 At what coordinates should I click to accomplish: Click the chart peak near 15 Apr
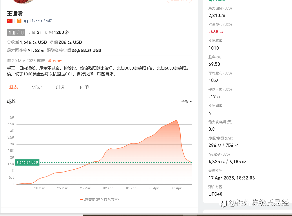[x=177, y=120]
